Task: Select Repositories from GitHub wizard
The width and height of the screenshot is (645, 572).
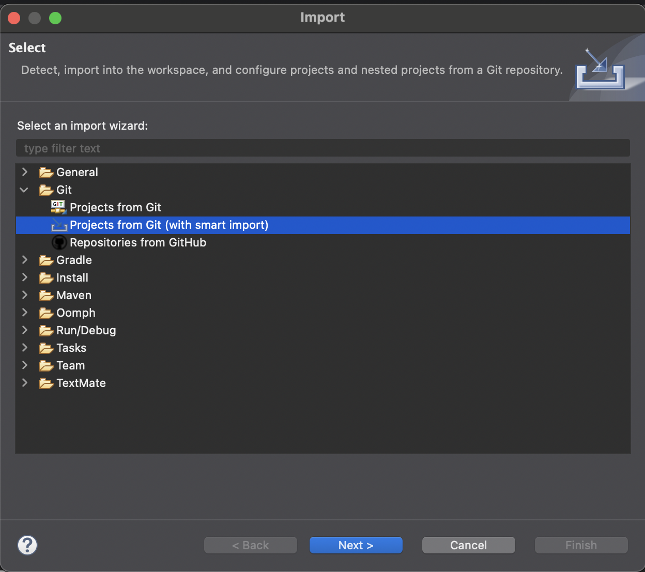Action: click(x=138, y=242)
